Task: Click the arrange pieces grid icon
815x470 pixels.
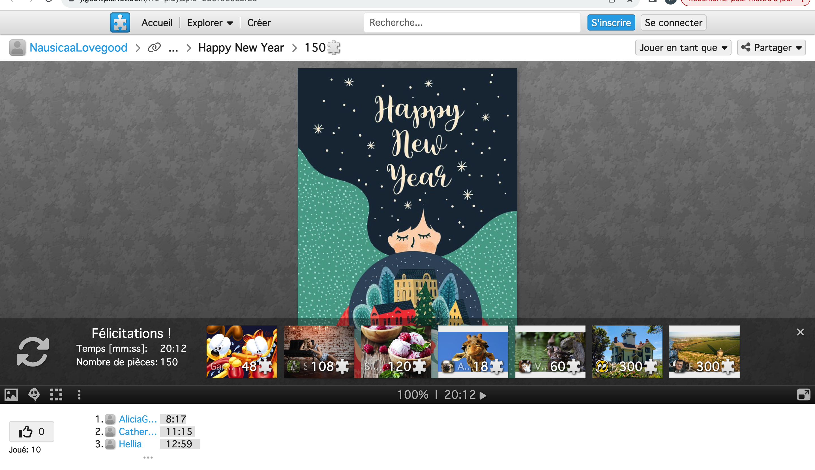Action: click(x=56, y=394)
